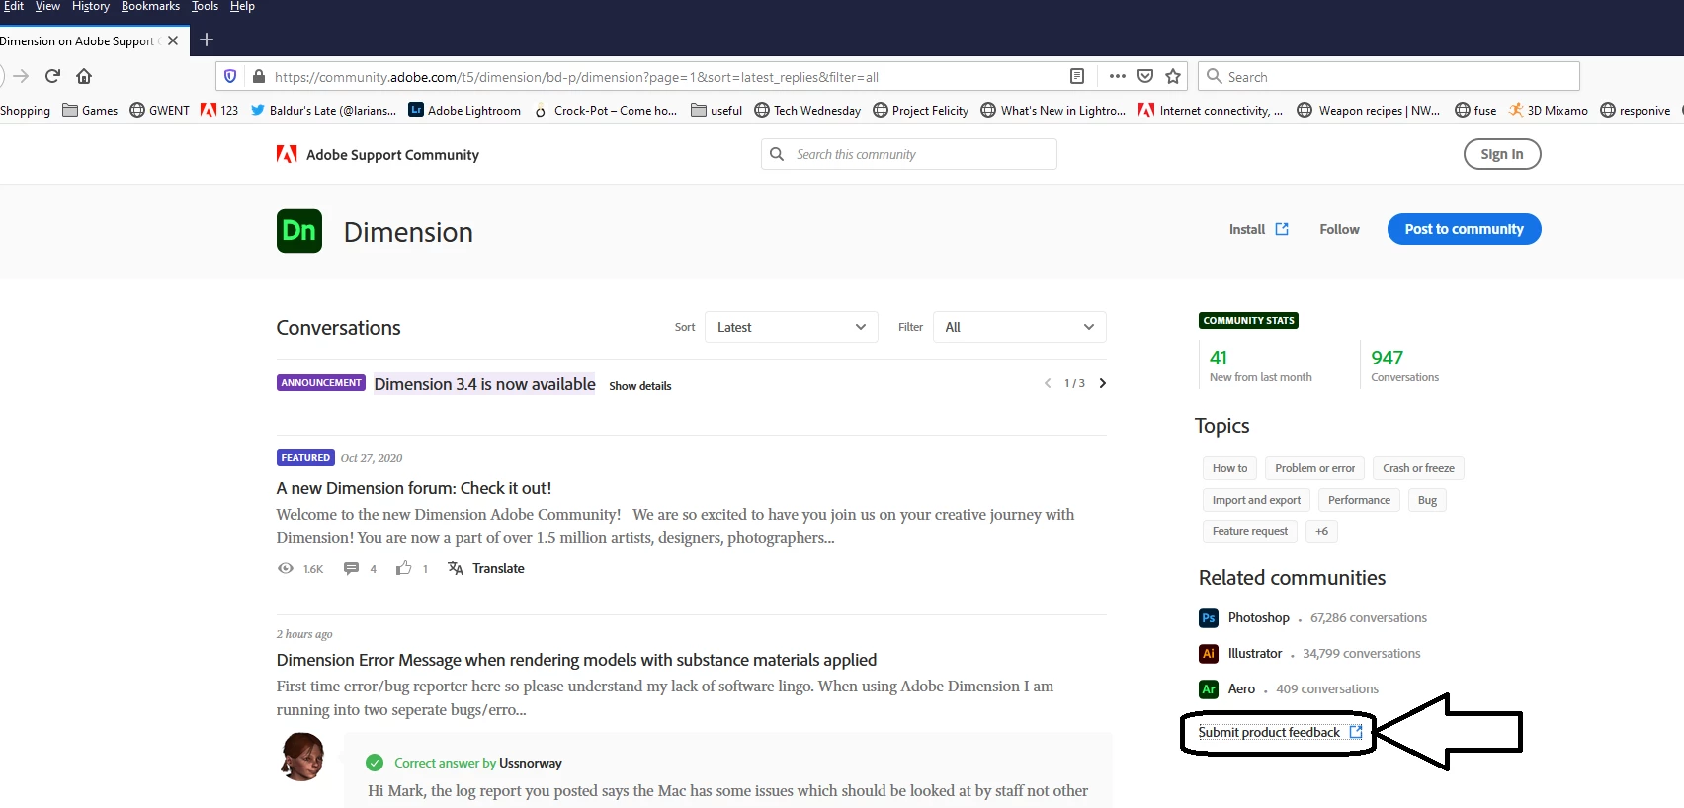Screen dimensions: 1684x808
Task: Click the Adobe logo in site header
Action: click(x=287, y=154)
